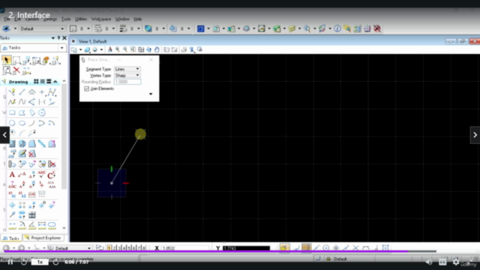Open video player settings gear

pyautogui.click(x=456, y=262)
